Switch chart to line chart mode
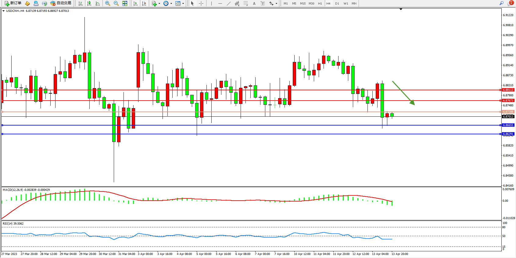Screen dimensions: 516x258 [x=98, y=3]
